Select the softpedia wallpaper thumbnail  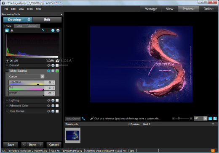pyautogui.click(x=72, y=135)
